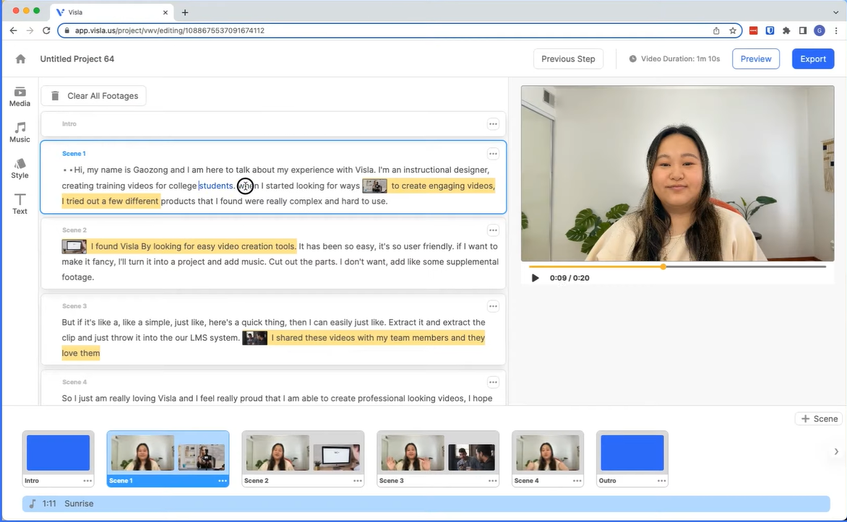
Task: Play the video preview
Action: click(535, 278)
